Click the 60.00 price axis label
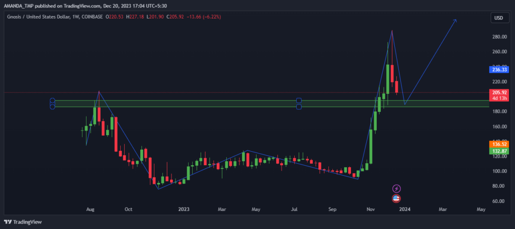This screenshot has width=515, height=229. (498, 201)
